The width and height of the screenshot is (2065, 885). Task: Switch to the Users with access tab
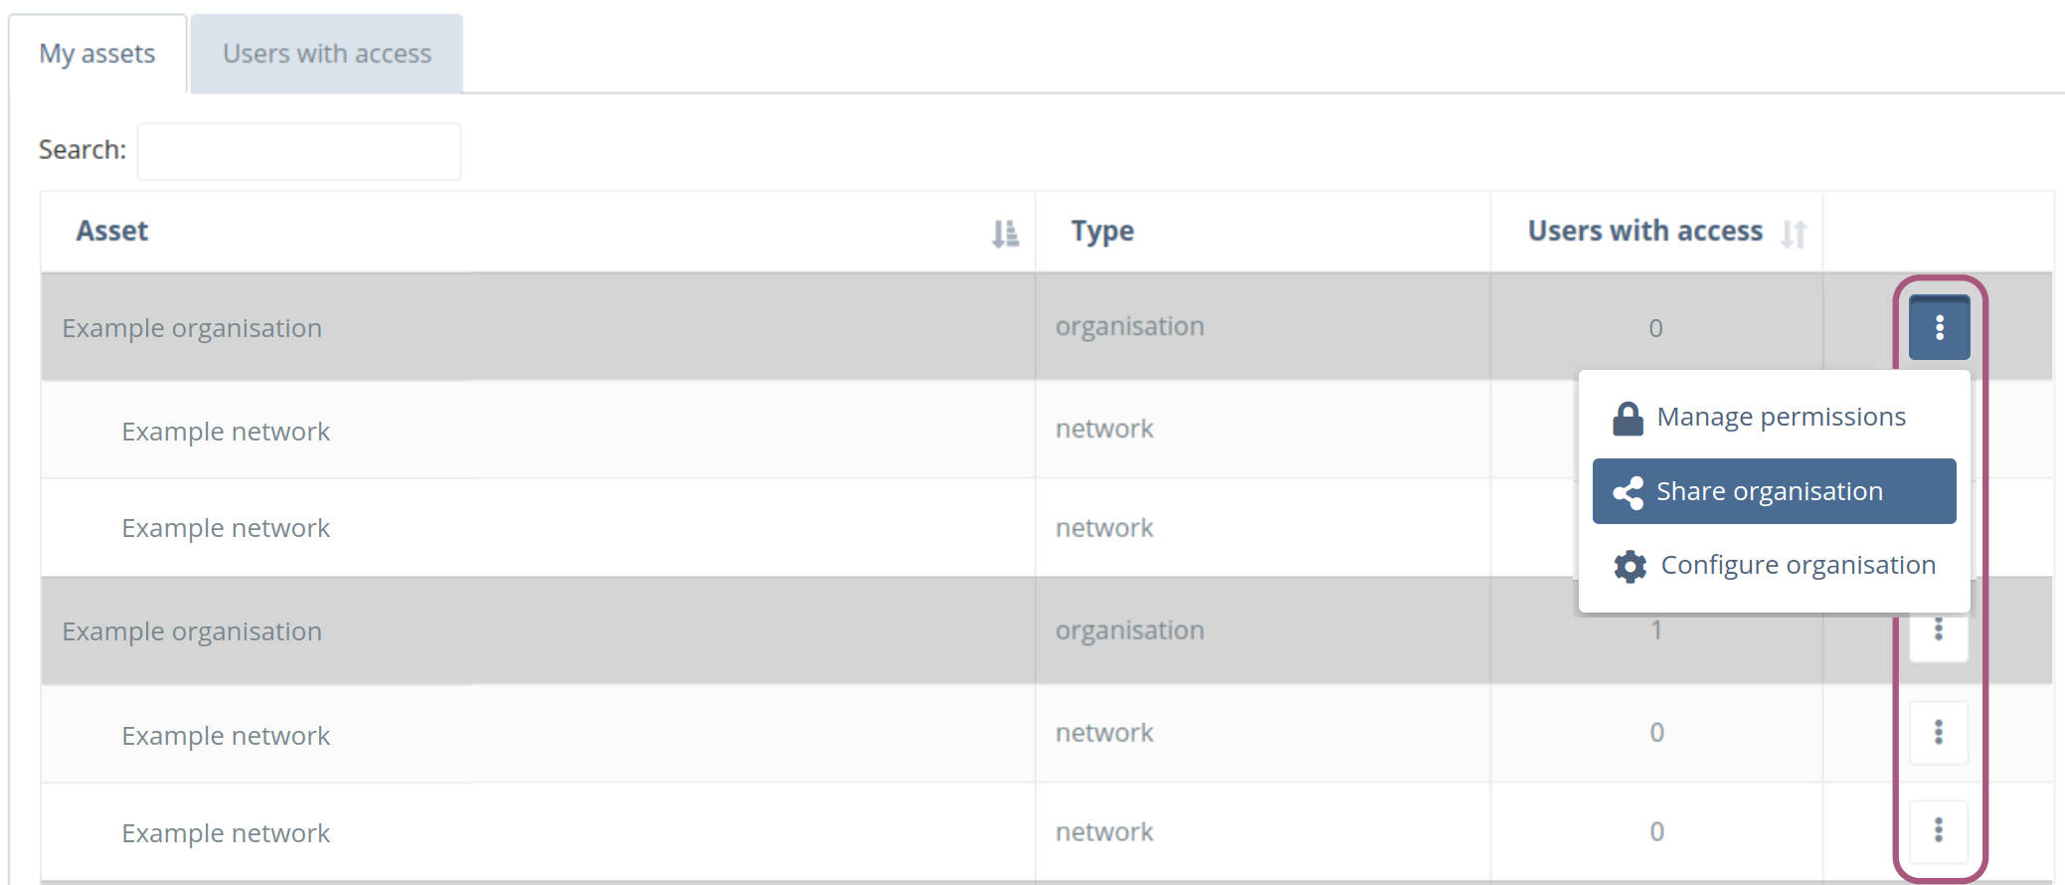pyautogui.click(x=326, y=54)
